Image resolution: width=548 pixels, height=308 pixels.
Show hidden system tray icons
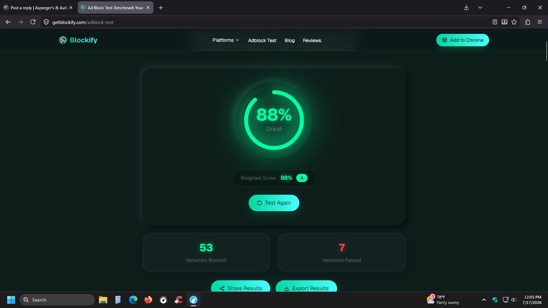tap(484, 300)
